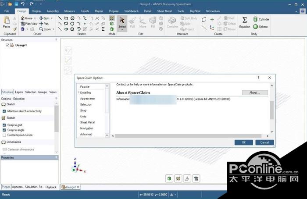307x199 pixels.
Task: Activate the Pan tool
Action: 44,24
